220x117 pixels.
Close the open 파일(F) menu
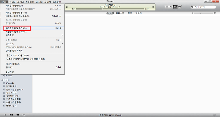click(4, 2)
